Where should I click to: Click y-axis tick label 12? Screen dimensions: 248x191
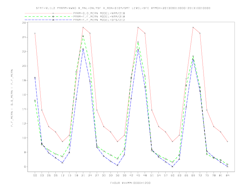pos(24,123)
